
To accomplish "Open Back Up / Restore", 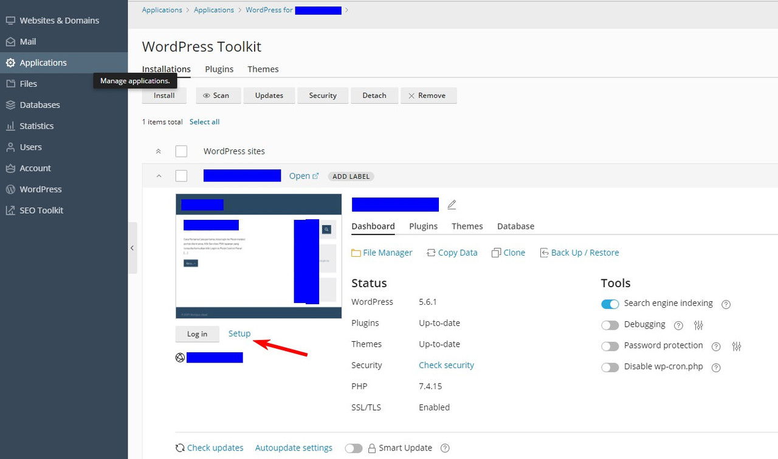I will 579,253.
